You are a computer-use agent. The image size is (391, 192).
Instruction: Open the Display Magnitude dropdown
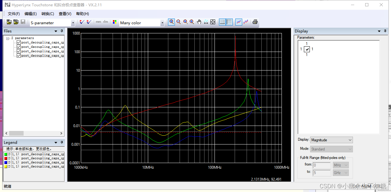click(x=332, y=140)
